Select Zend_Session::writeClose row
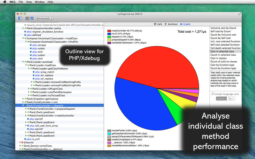The width and height of the screenshot is (255, 159). click(60, 146)
